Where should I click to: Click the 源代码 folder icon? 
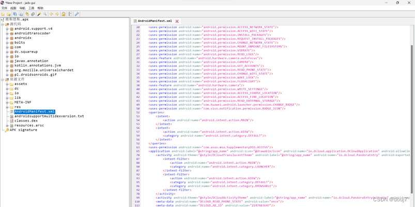[x=7, y=24]
